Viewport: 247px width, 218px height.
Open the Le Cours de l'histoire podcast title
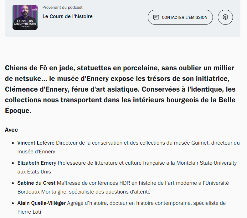[67, 16]
